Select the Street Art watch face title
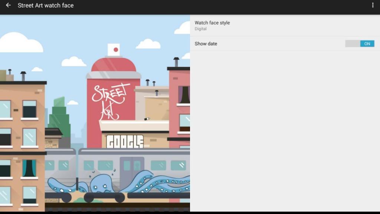 46,5
